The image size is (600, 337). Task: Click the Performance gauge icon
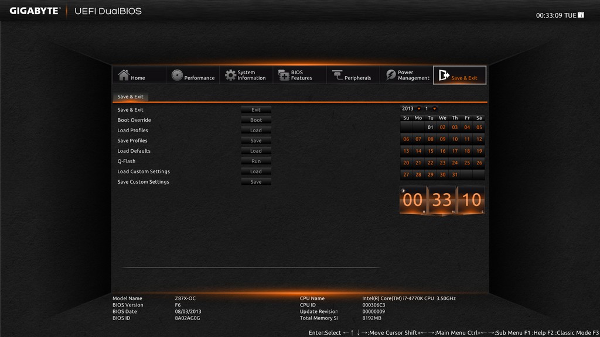tap(177, 75)
